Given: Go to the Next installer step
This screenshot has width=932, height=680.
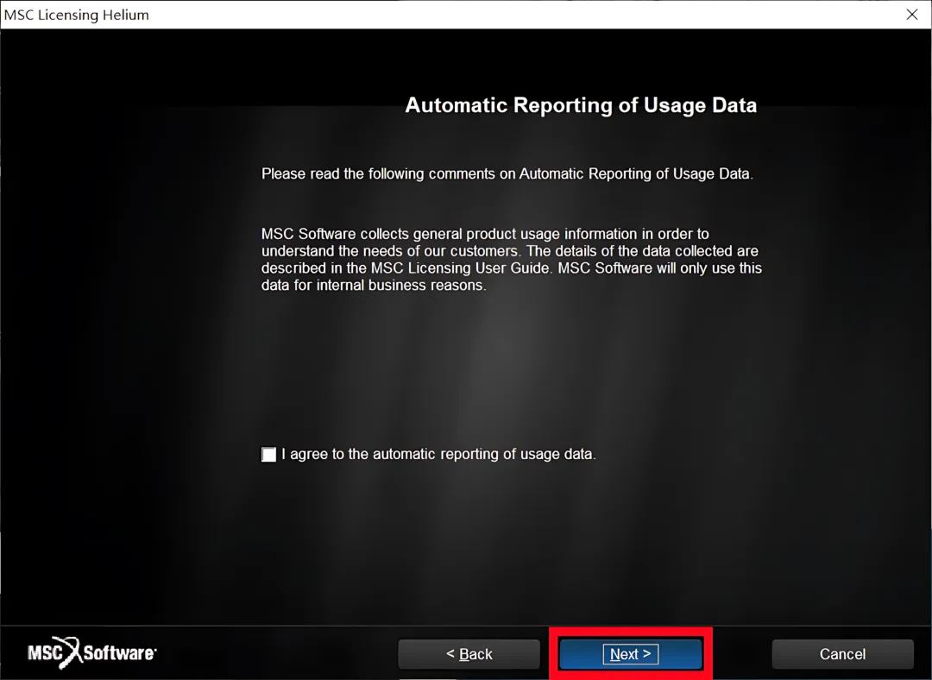Looking at the screenshot, I should tap(631, 654).
